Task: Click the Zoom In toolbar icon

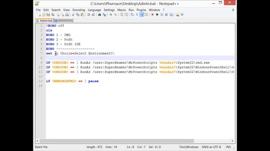Action: [x=111, y=15]
